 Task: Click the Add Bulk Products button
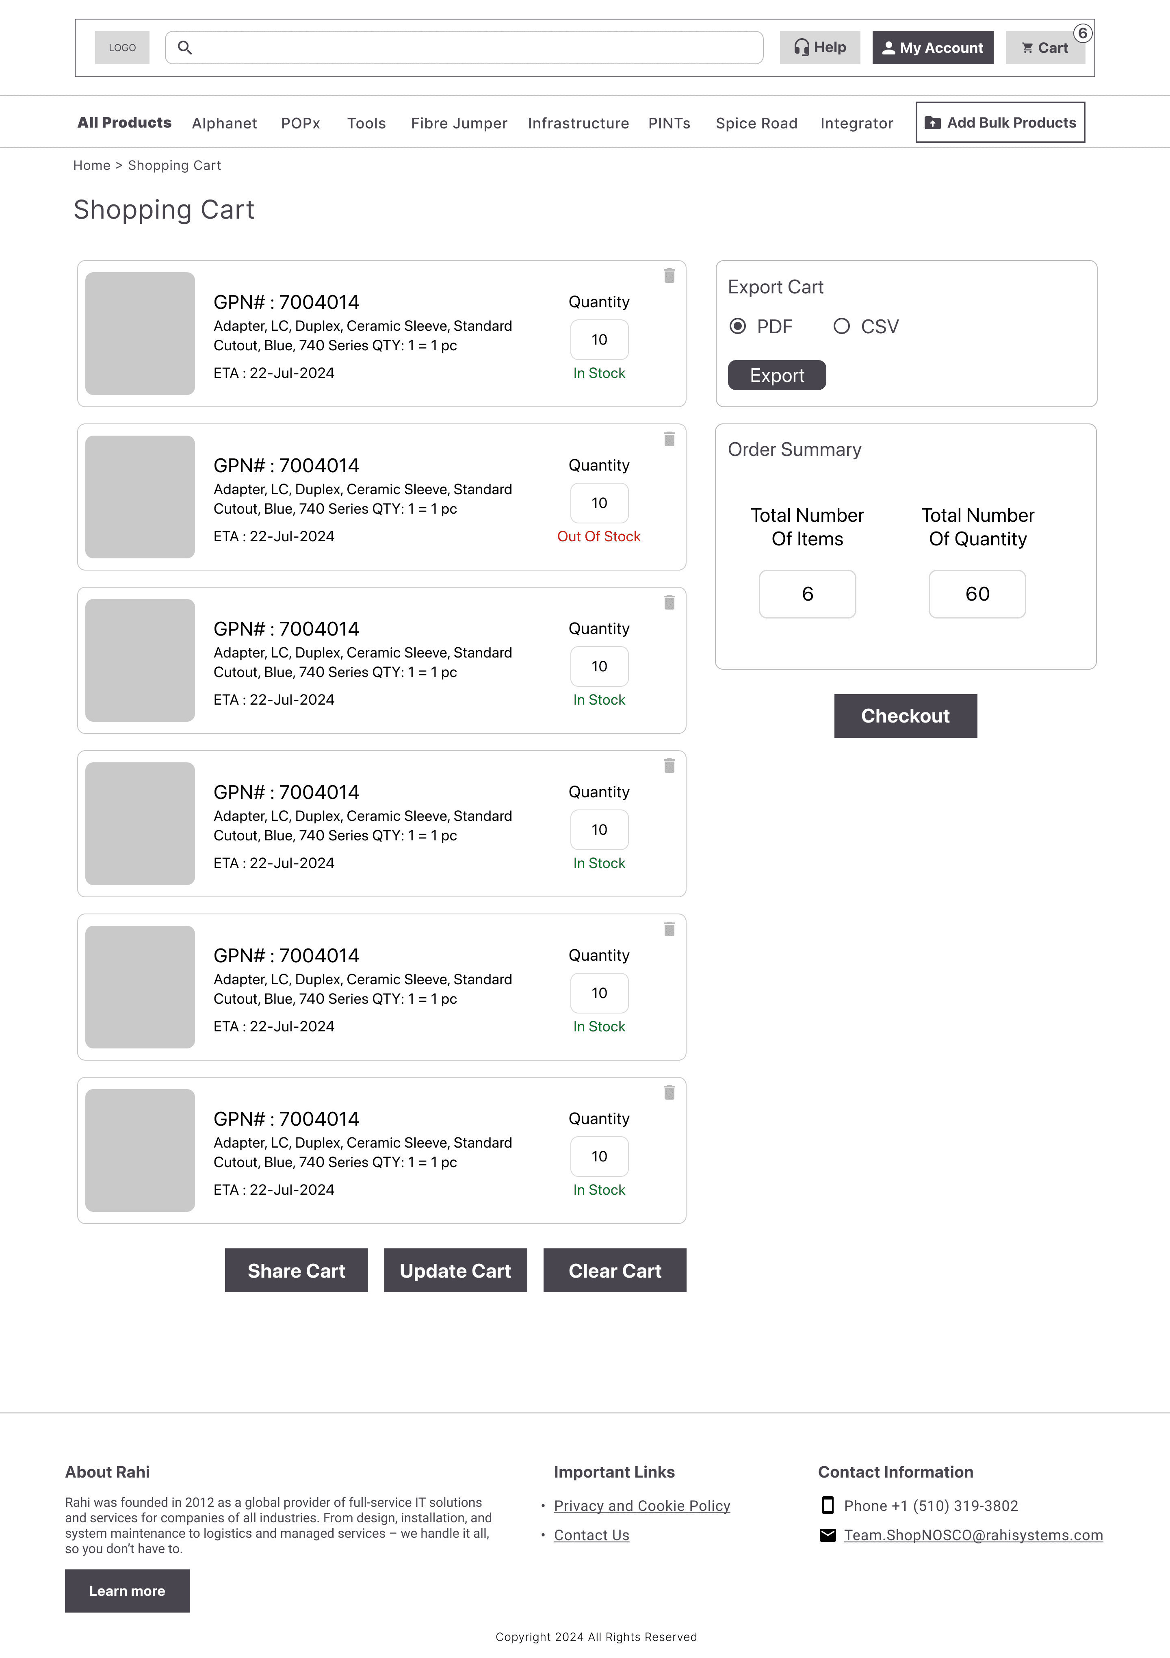pyautogui.click(x=1000, y=123)
